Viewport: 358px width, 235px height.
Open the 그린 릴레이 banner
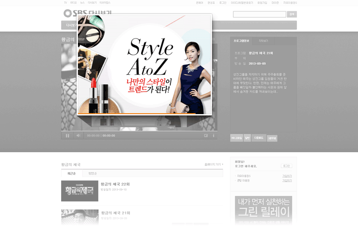pyautogui.click(x=263, y=210)
